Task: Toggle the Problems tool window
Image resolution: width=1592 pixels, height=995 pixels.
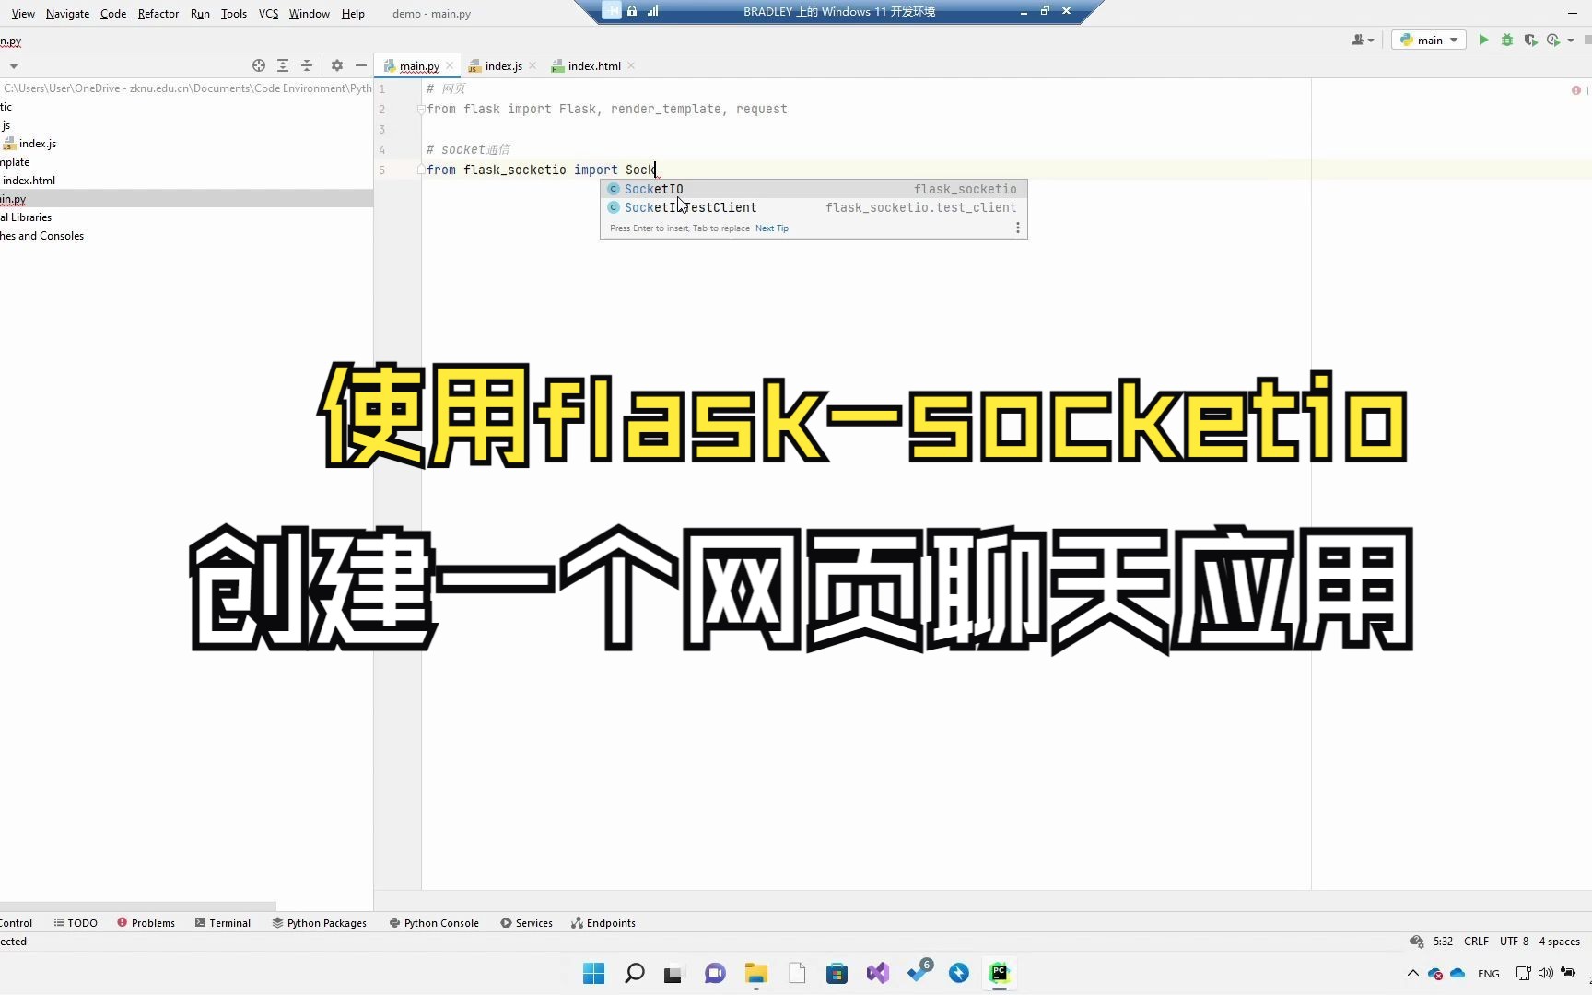Action: pyautogui.click(x=153, y=922)
